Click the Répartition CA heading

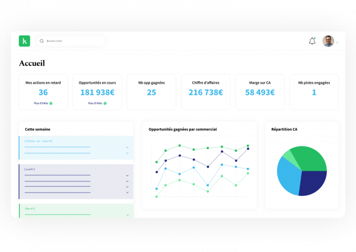tap(284, 129)
